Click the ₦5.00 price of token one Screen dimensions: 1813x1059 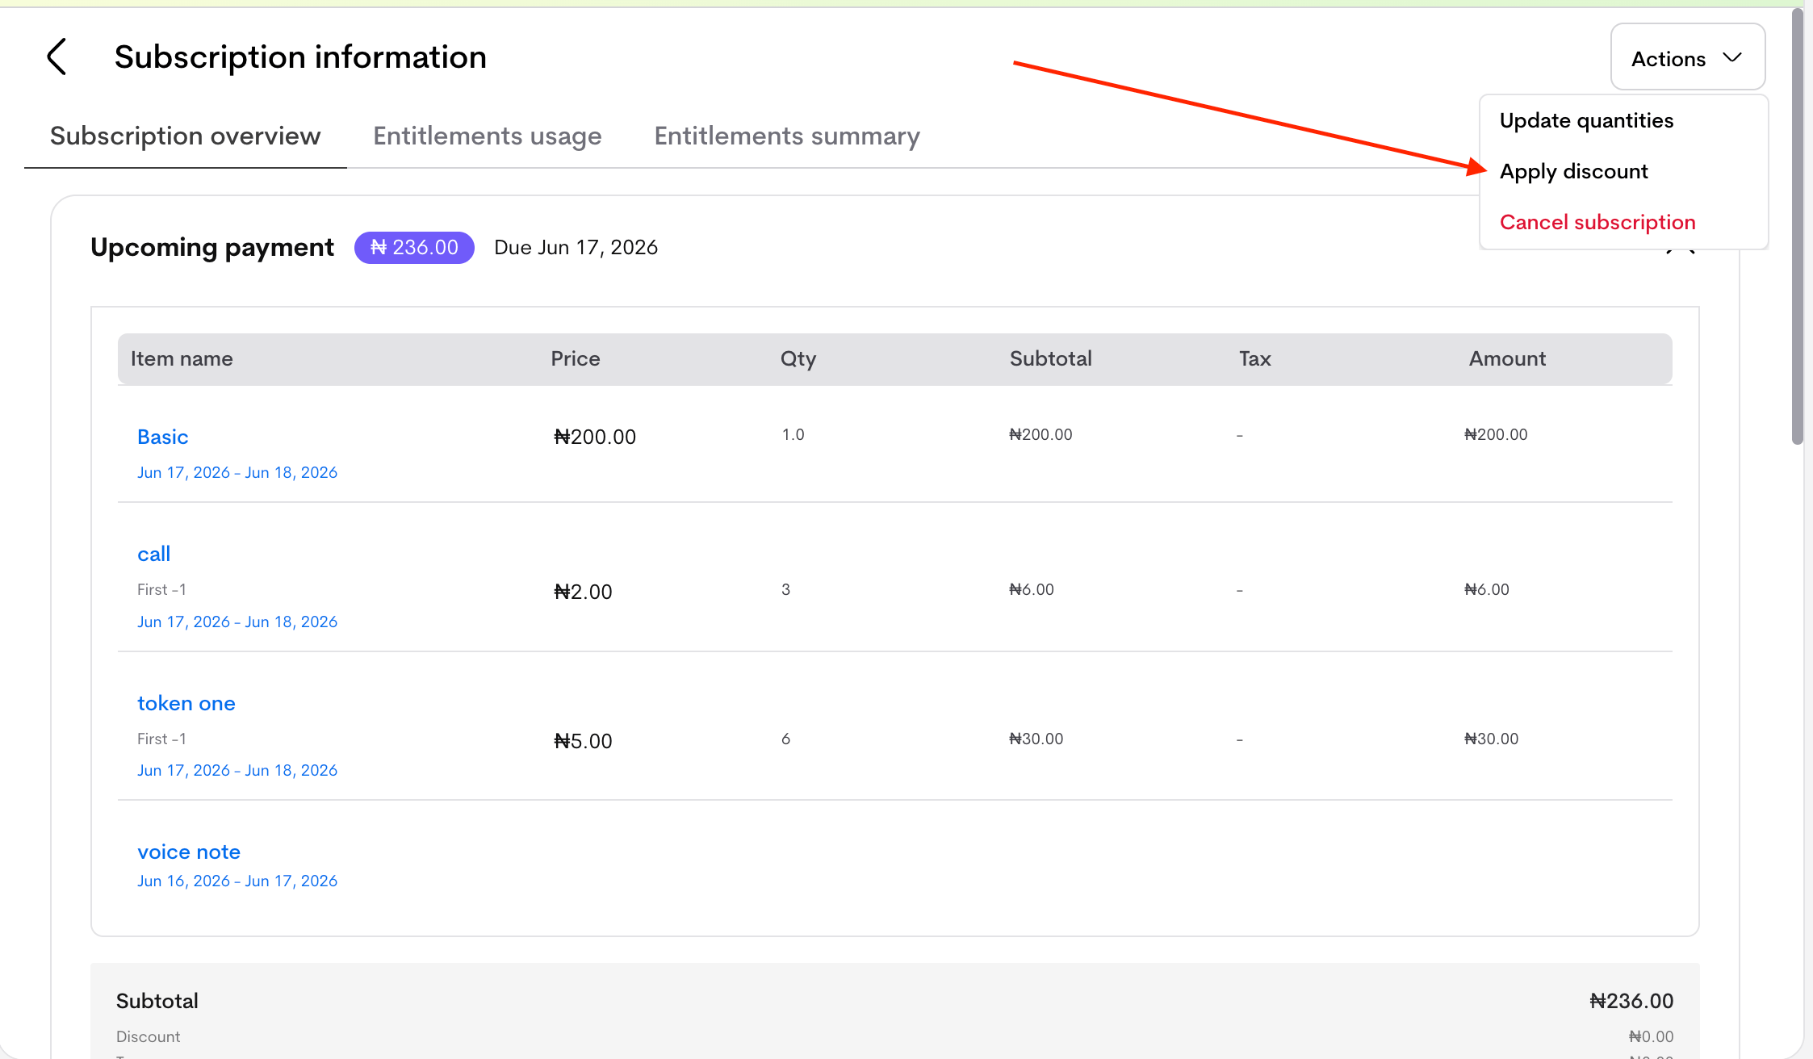[583, 741]
